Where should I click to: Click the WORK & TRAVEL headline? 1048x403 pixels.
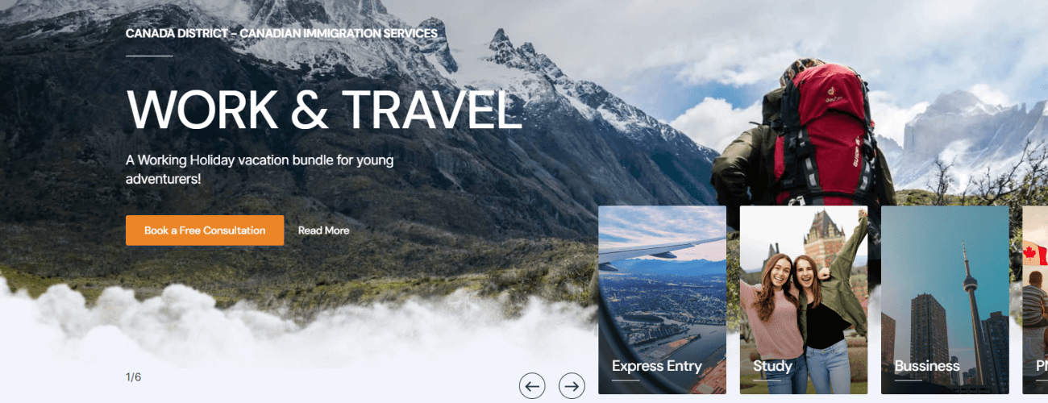tap(324, 110)
